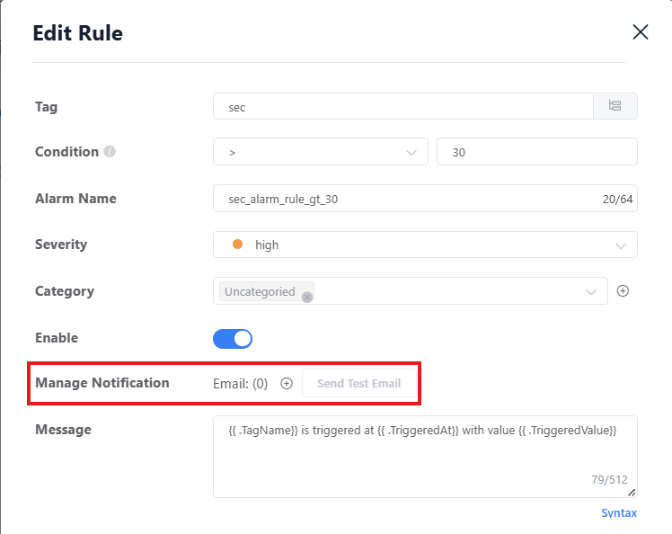
Task: Select the Alarm Name text field
Action: click(x=404, y=199)
